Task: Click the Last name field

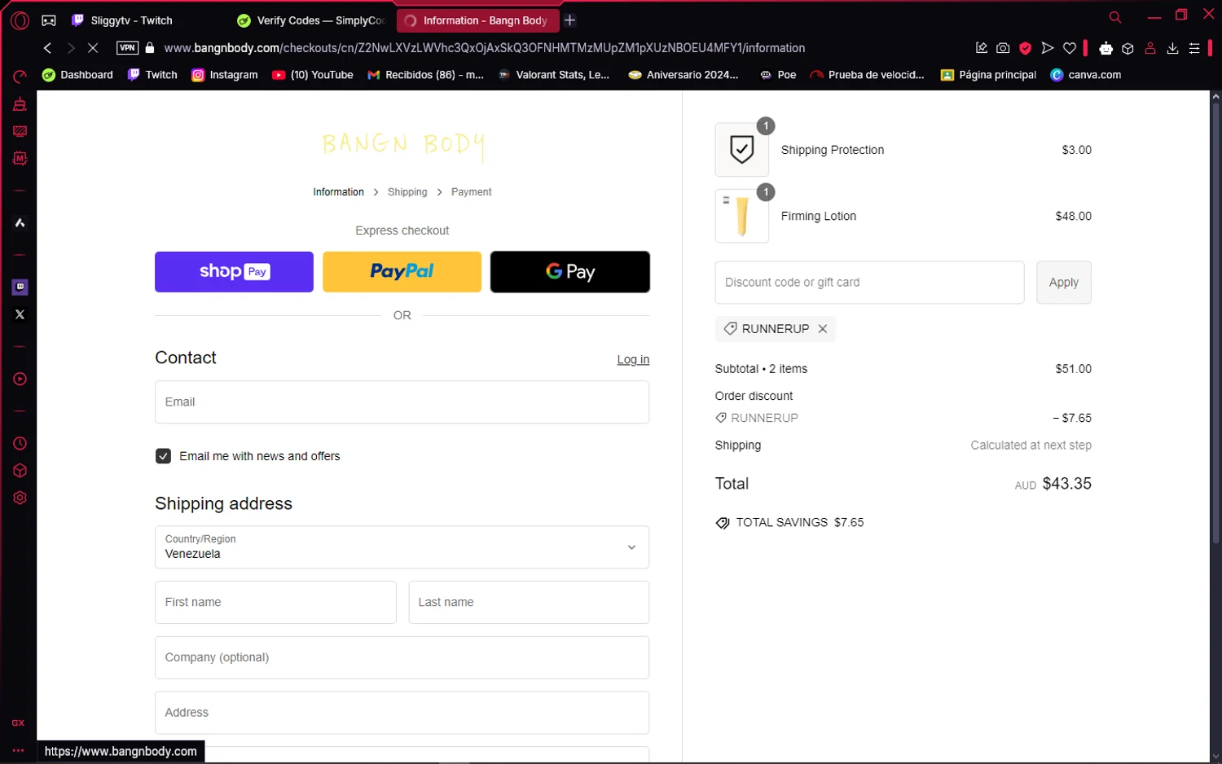Action: tap(529, 602)
